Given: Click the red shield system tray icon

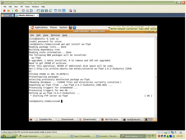Looking at the screenshot, I should [159, 136].
